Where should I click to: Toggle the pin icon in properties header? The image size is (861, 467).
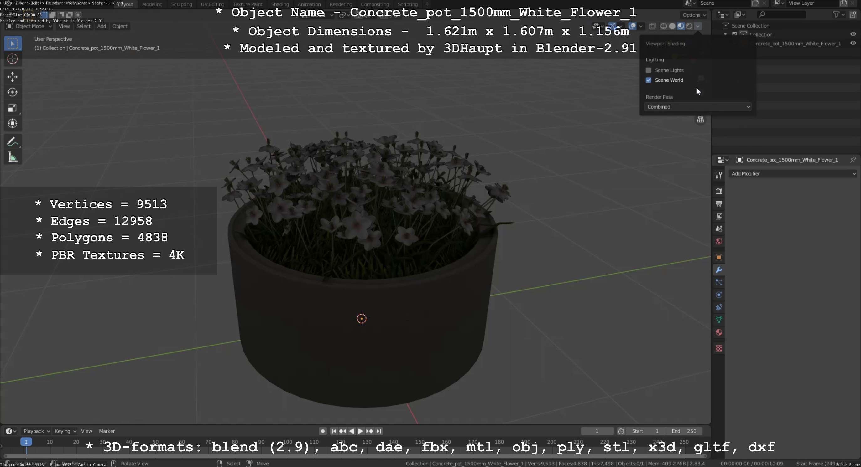coord(853,160)
